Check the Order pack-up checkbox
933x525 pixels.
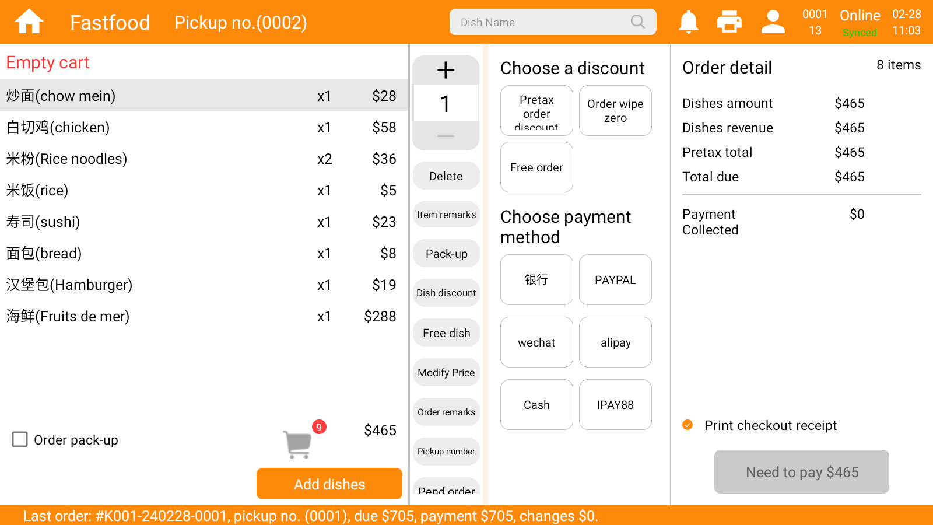pyautogui.click(x=20, y=439)
